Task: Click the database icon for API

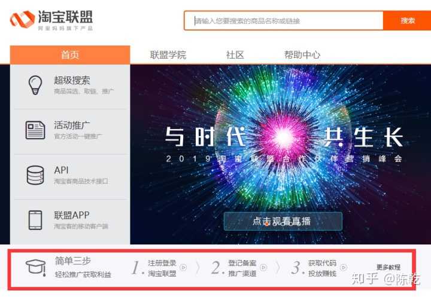Action: pyautogui.click(x=35, y=175)
